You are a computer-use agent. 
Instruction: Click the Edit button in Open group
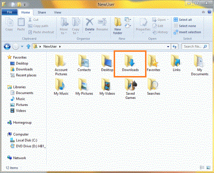(x=158, y=26)
